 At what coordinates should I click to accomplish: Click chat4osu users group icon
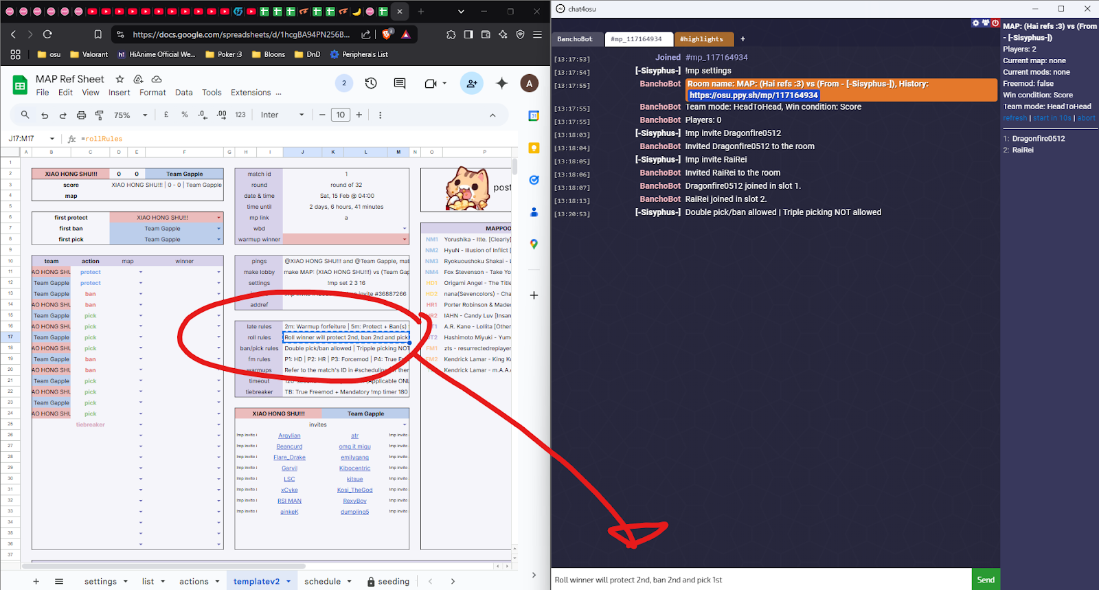(985, 23)
